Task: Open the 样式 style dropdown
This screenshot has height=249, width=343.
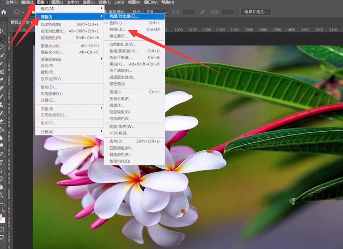Action: coord(156,12)
